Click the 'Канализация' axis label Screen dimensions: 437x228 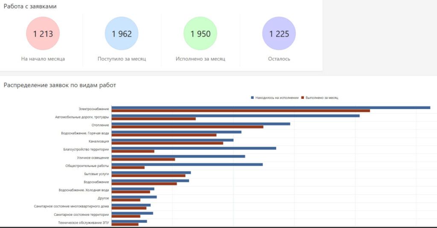click(x=99, y=141)
